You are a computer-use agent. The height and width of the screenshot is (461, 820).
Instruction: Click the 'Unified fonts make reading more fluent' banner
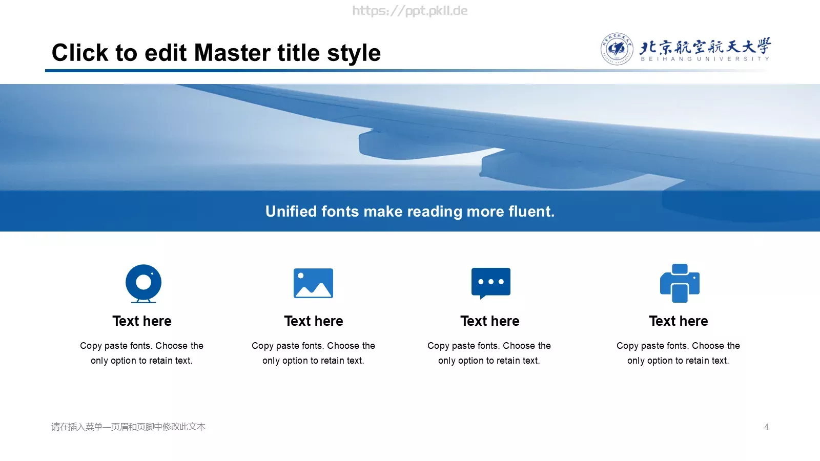point(410,211)
